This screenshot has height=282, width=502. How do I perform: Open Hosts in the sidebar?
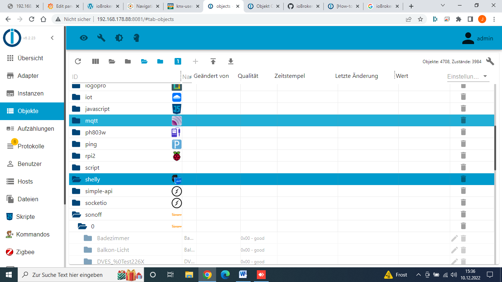tap(32, 181)
